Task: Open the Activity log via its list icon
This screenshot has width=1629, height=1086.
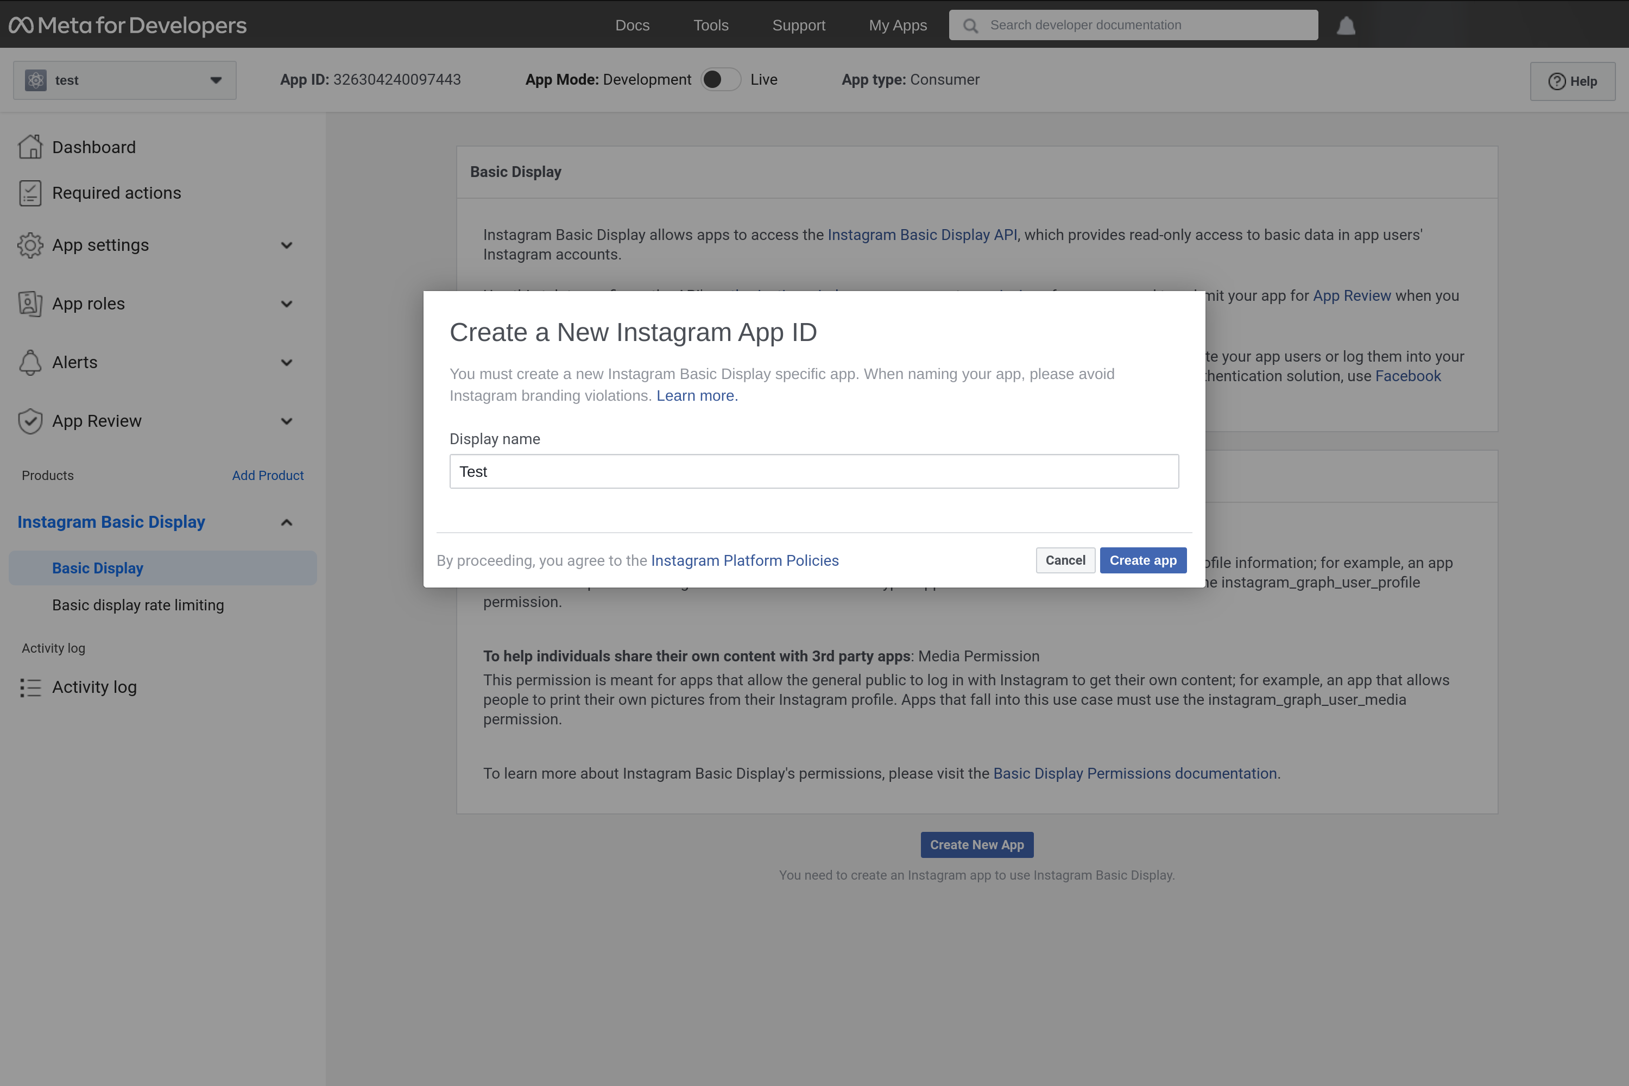Action: tap(30, 687)
